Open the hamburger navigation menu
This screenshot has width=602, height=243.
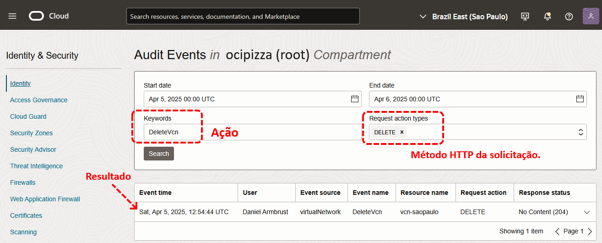[12, 16]
